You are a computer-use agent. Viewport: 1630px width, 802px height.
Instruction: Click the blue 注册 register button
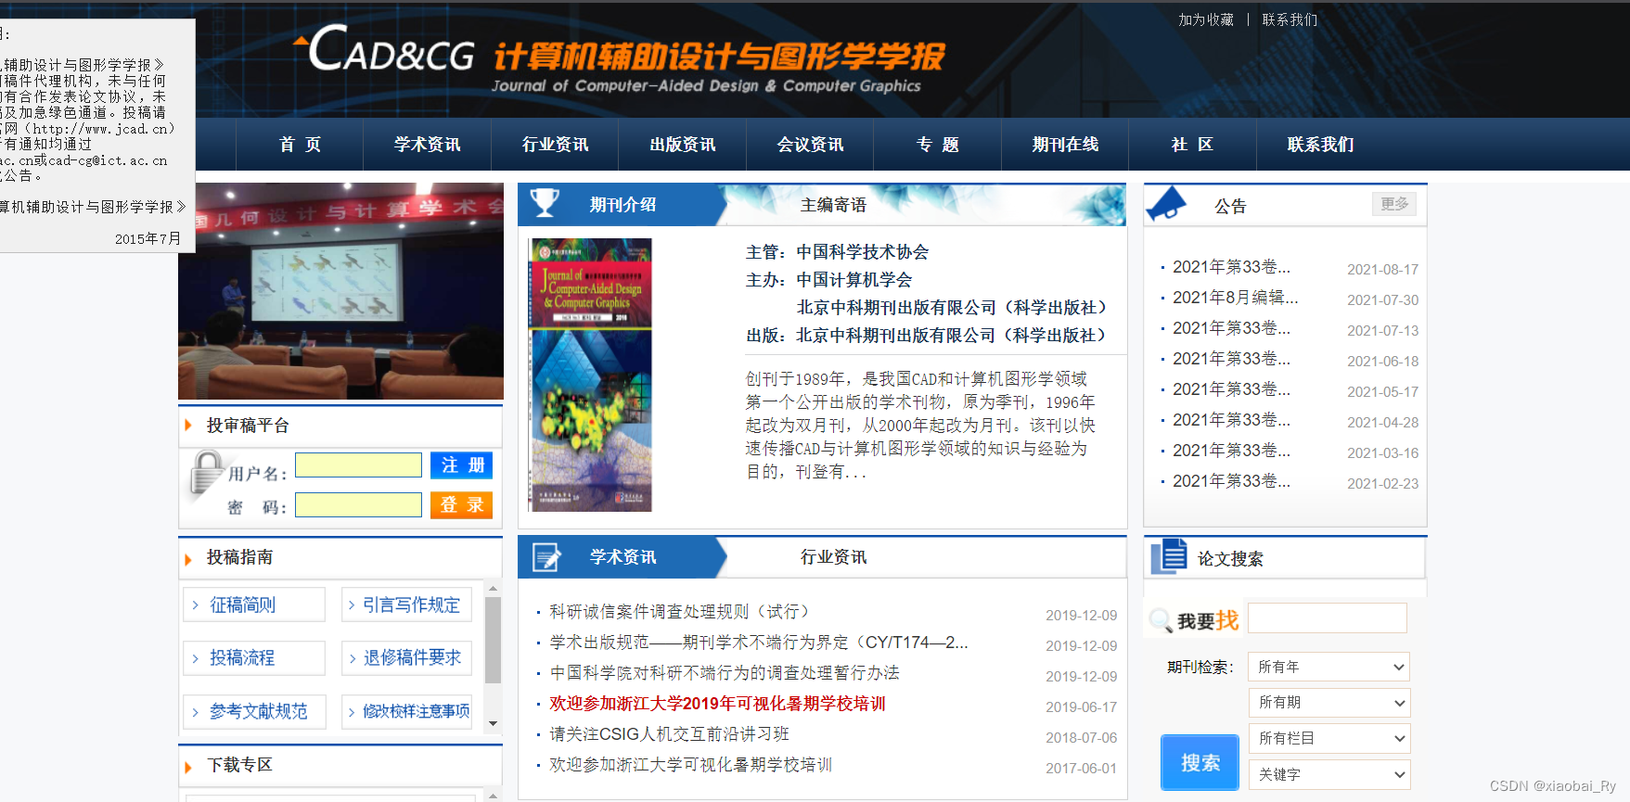tap(461, 465)
